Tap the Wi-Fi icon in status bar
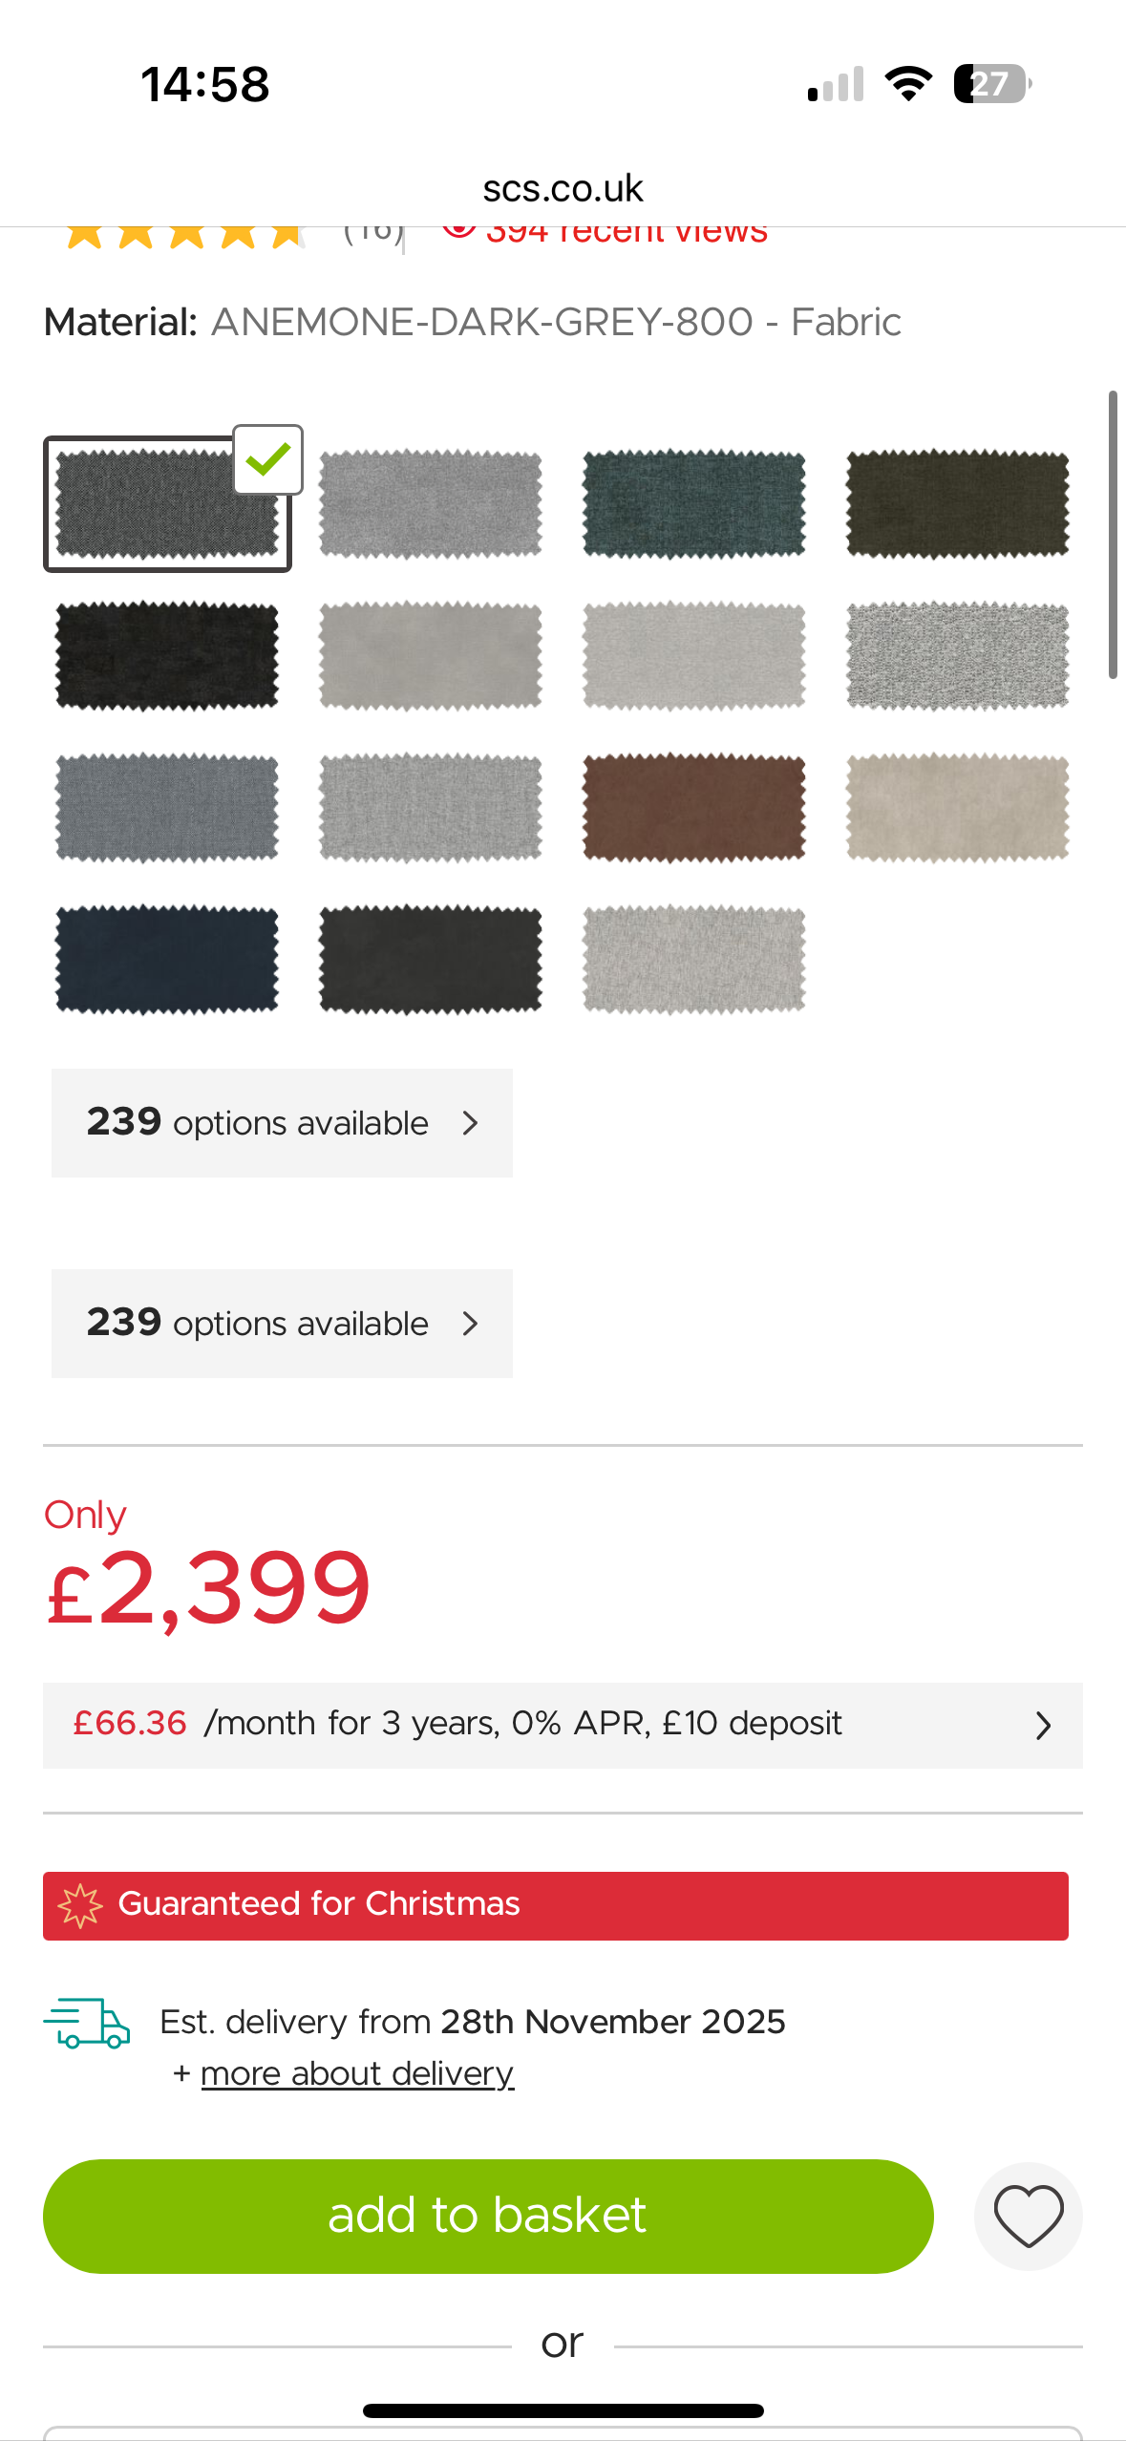 (908, 84)
